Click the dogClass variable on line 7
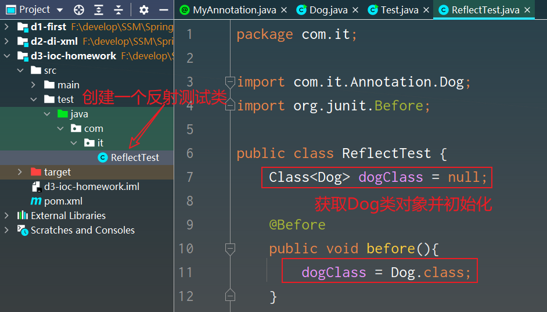 (x=391, y=178)
